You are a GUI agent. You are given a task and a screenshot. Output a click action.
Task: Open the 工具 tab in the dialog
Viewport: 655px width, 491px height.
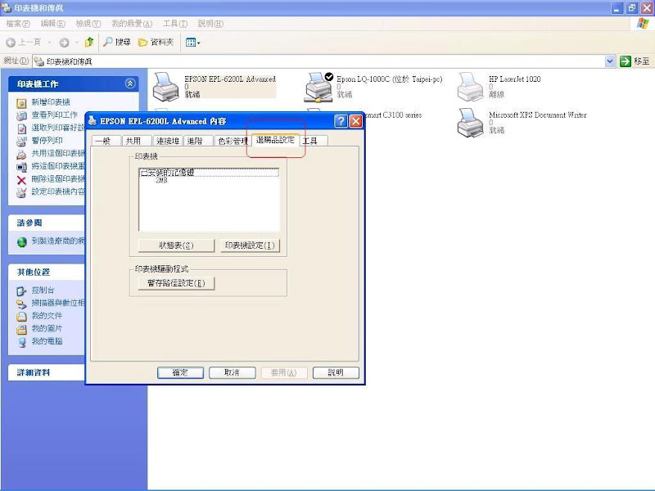(x=311, y=141)
